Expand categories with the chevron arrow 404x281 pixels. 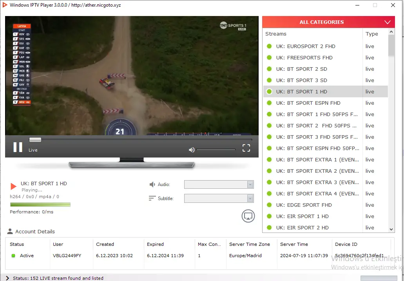pos(388,22)
